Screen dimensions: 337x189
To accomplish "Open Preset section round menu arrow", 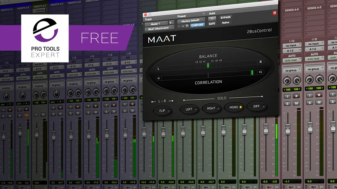I will coord(203,14).
